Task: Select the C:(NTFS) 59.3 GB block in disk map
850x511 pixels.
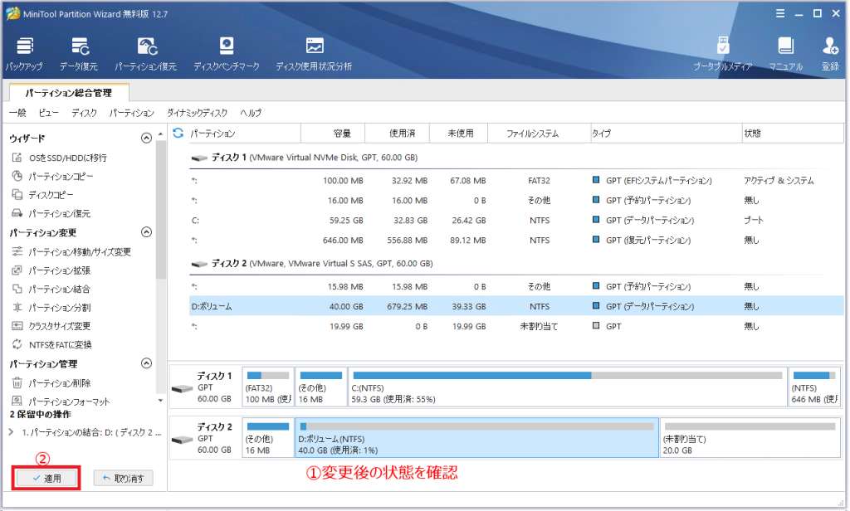Action: pyautogui.click(x=567, y=387)
